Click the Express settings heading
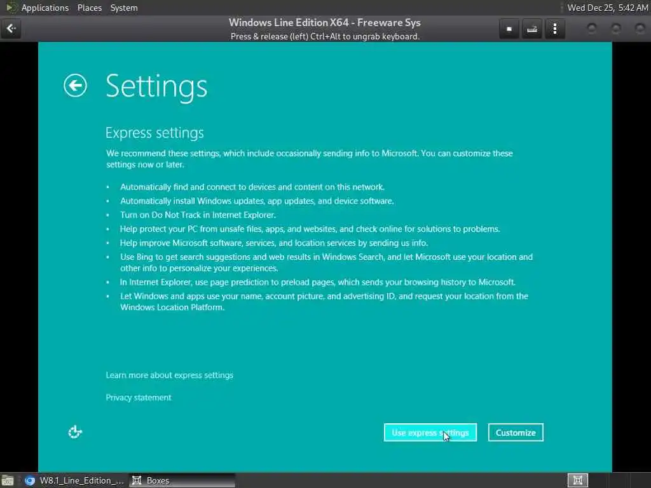The image size is (651, 488). [154, 133]
